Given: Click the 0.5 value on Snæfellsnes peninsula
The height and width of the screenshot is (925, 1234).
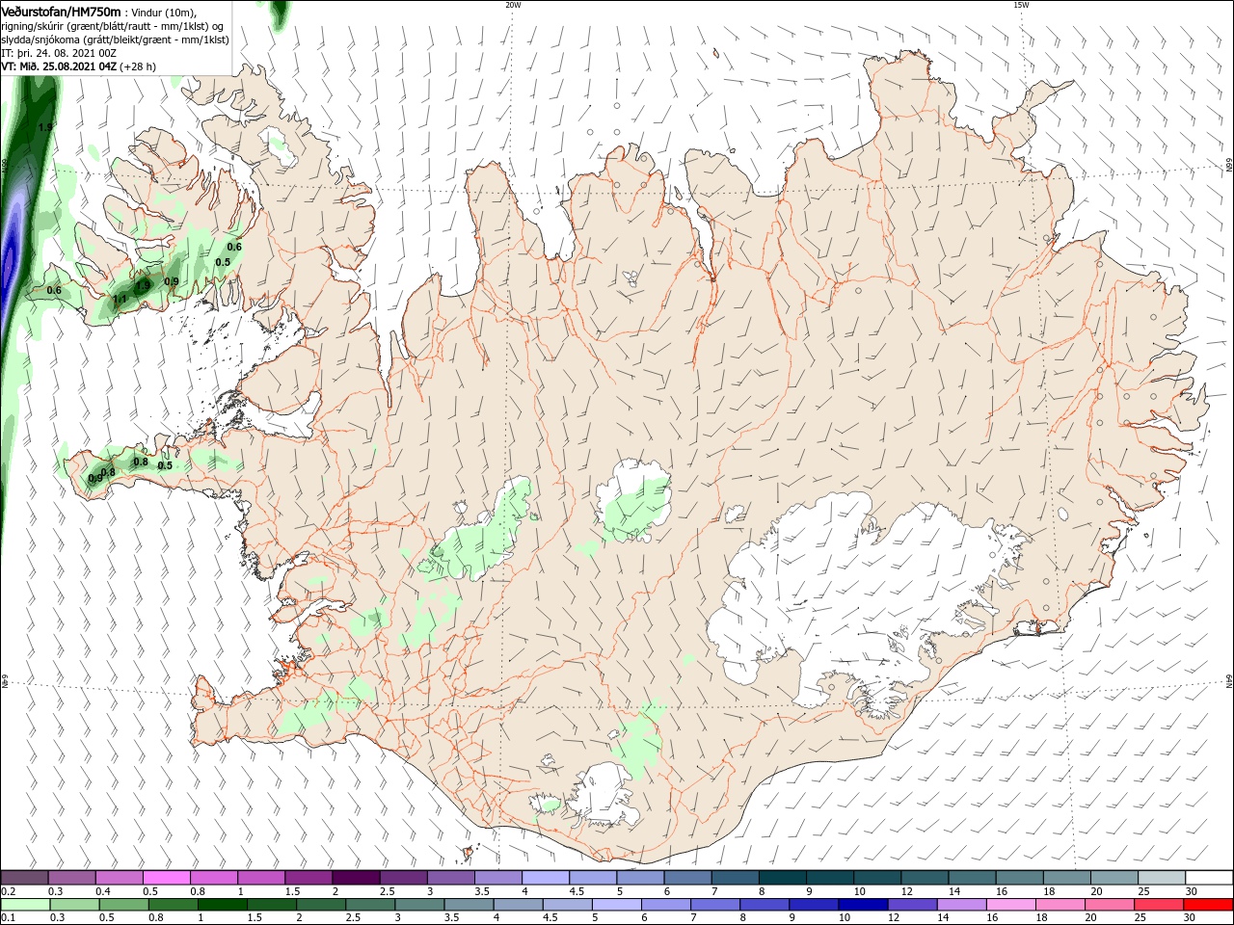Looking at the screenshot, I should (x=165, y=465).
